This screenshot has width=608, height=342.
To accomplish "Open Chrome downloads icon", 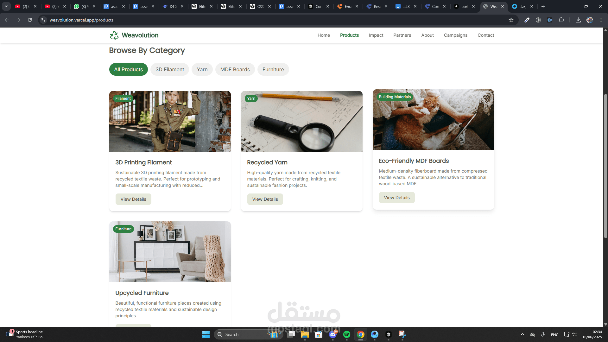I will 578,20.
